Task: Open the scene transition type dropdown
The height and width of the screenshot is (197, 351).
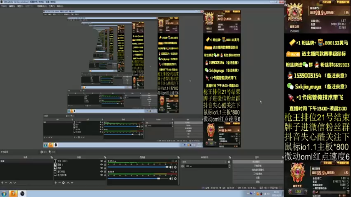Action: click(205, 162)
